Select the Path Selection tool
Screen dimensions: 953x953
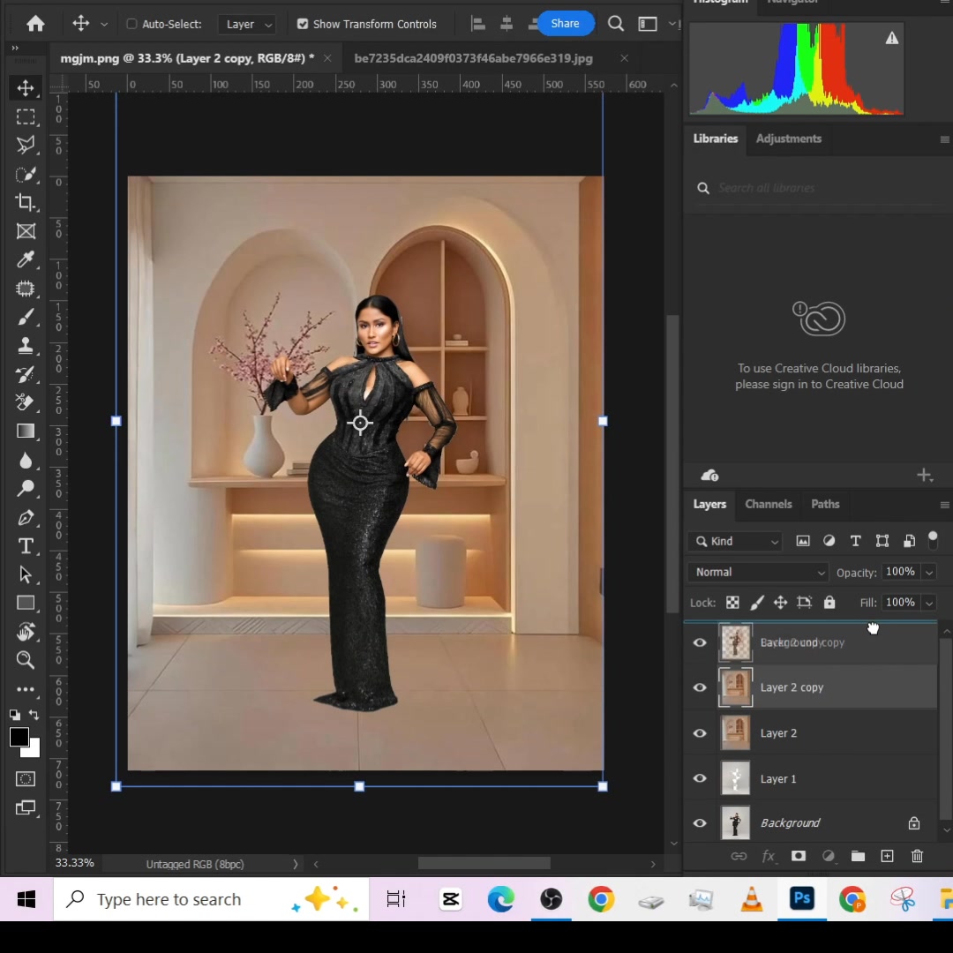[26, 574]
